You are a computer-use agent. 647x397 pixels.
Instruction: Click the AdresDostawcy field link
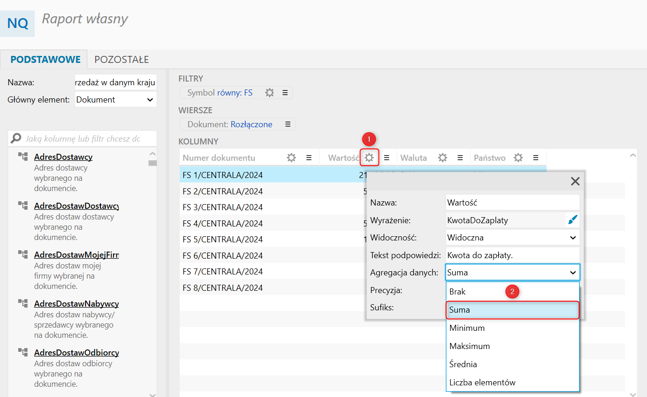click(x=63, y=157)
